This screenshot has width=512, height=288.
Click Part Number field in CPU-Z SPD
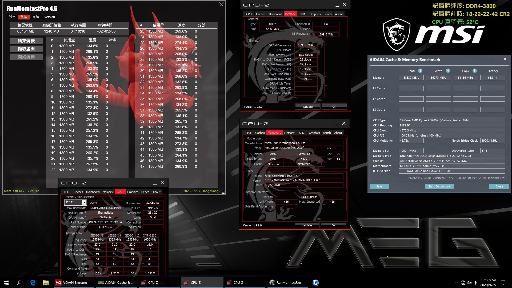[106, 222]
